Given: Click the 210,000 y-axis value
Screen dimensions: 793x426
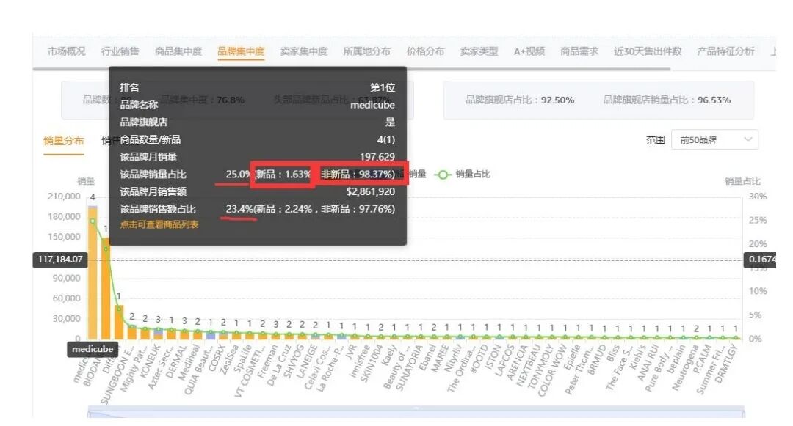Looking at the screenshot, I should pyautogui.click(x=64, y=197).
